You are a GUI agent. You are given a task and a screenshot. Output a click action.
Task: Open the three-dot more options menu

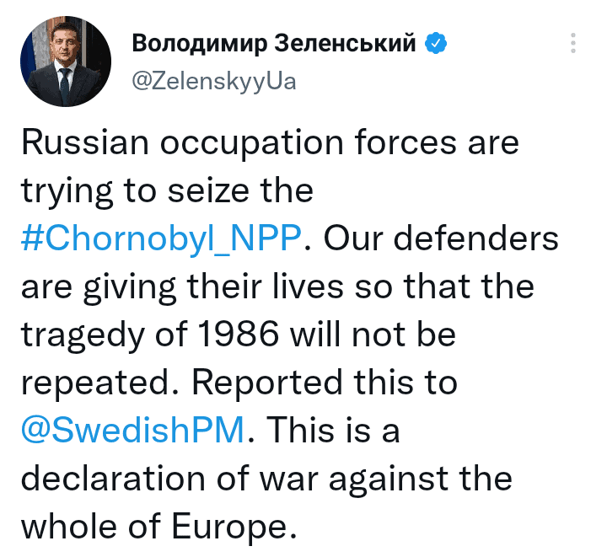tap(573, 42)
